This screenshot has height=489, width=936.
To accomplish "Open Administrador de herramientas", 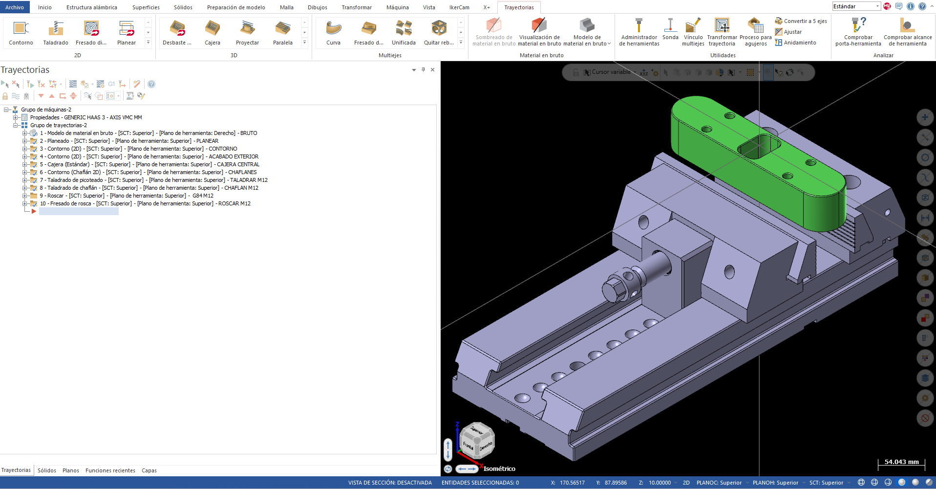I will point(639,33).
